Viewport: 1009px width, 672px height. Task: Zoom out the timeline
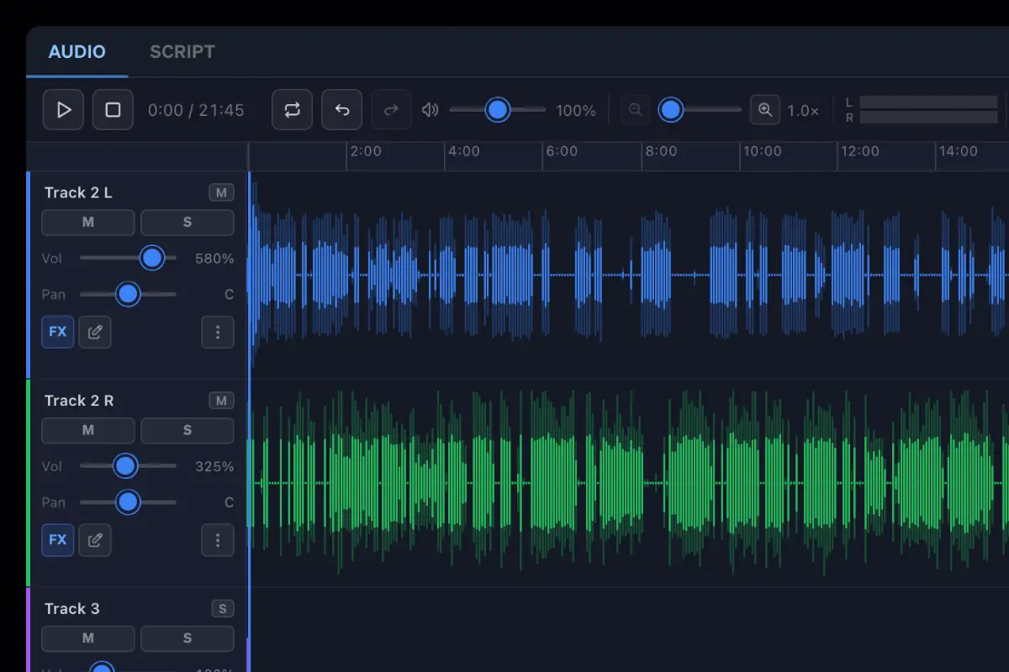[636, 110]
